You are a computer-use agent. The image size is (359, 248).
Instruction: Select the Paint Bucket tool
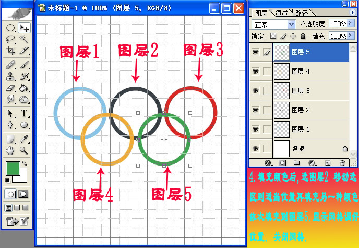point(24,88)
